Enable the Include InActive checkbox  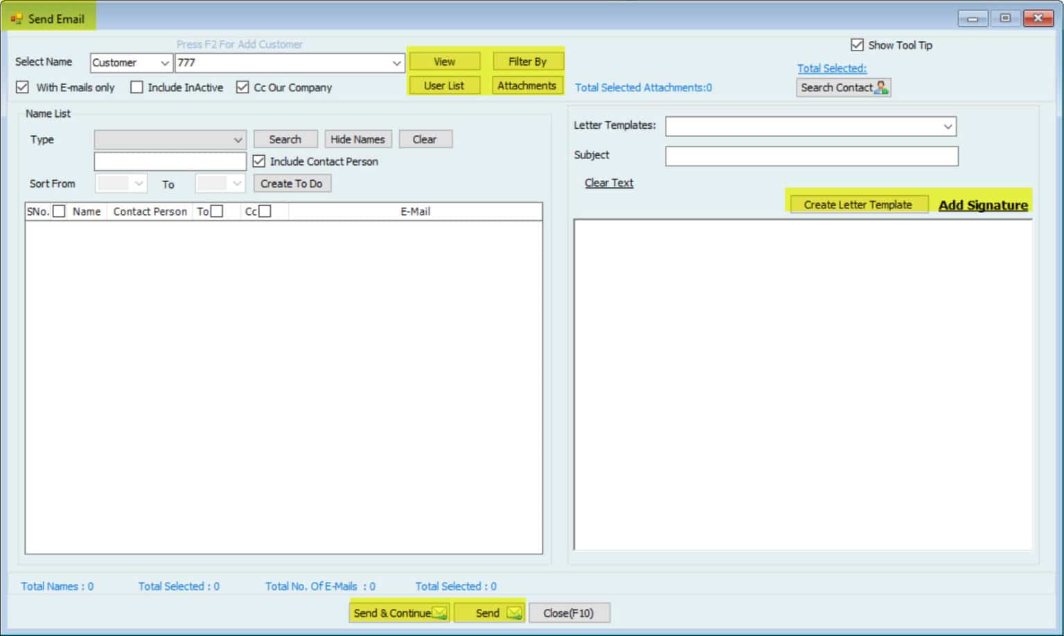pyautogui.click(x=136, y=87)
